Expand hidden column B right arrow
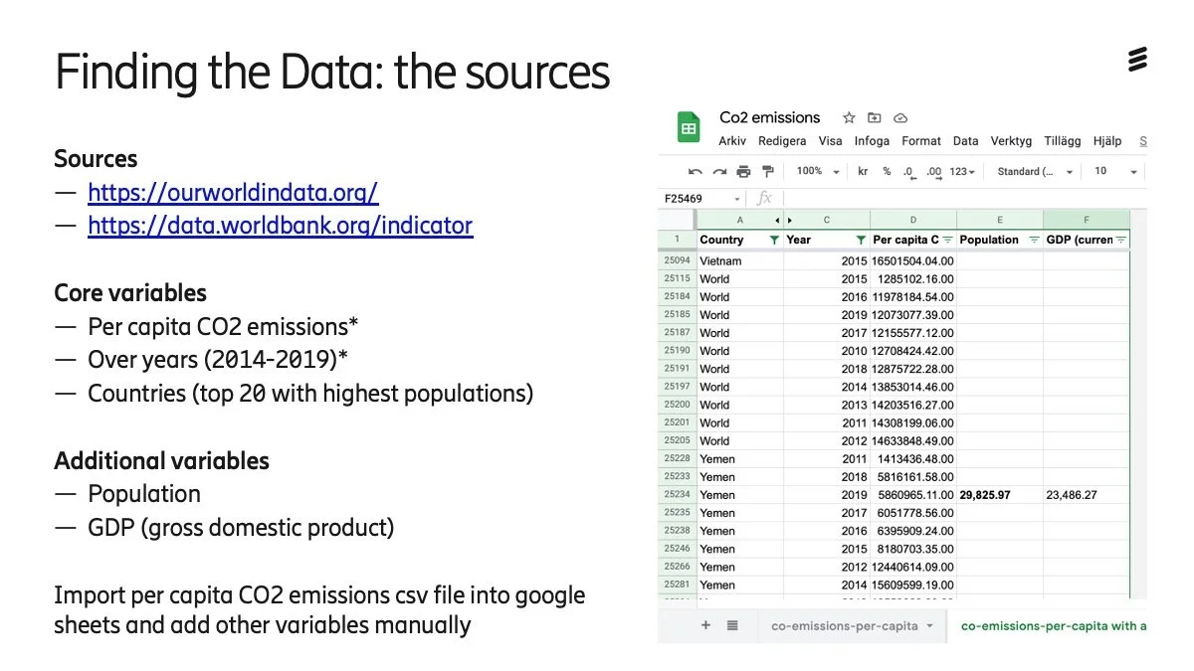1194x671 pixels. [x=790, y=220]
